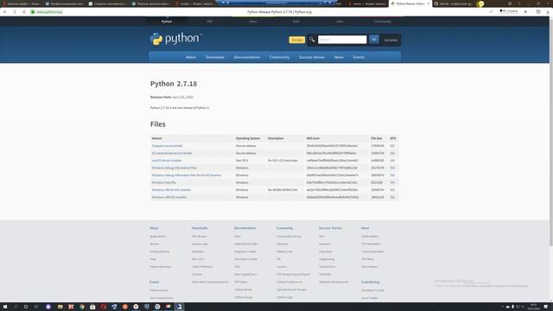The image size is (553, 311).
Task: Open footer Community News link
Action: 372,251
